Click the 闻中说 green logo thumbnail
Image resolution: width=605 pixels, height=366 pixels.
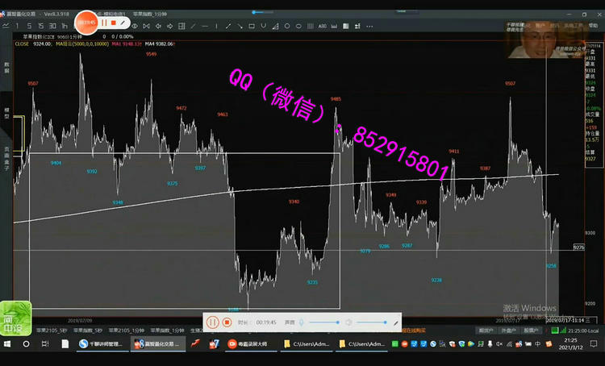(15, 316)
